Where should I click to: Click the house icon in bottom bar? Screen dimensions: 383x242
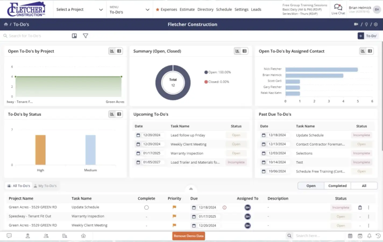(x=83, y=236)
